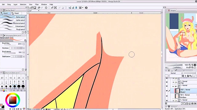Click the hue ring of the color wheel
The height and width of the screenshot is (110, 197).
click(x=13, y=94)
